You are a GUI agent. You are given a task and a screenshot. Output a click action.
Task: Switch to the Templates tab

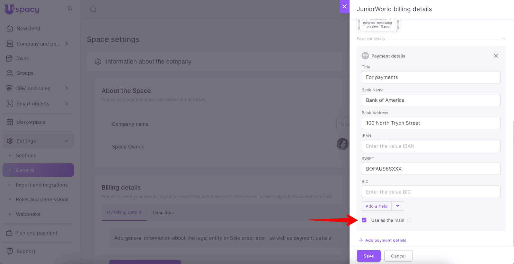pyautogui.click(x=163, y=213)
